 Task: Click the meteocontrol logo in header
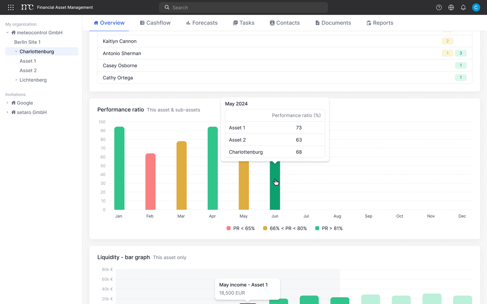coord(27,7)
